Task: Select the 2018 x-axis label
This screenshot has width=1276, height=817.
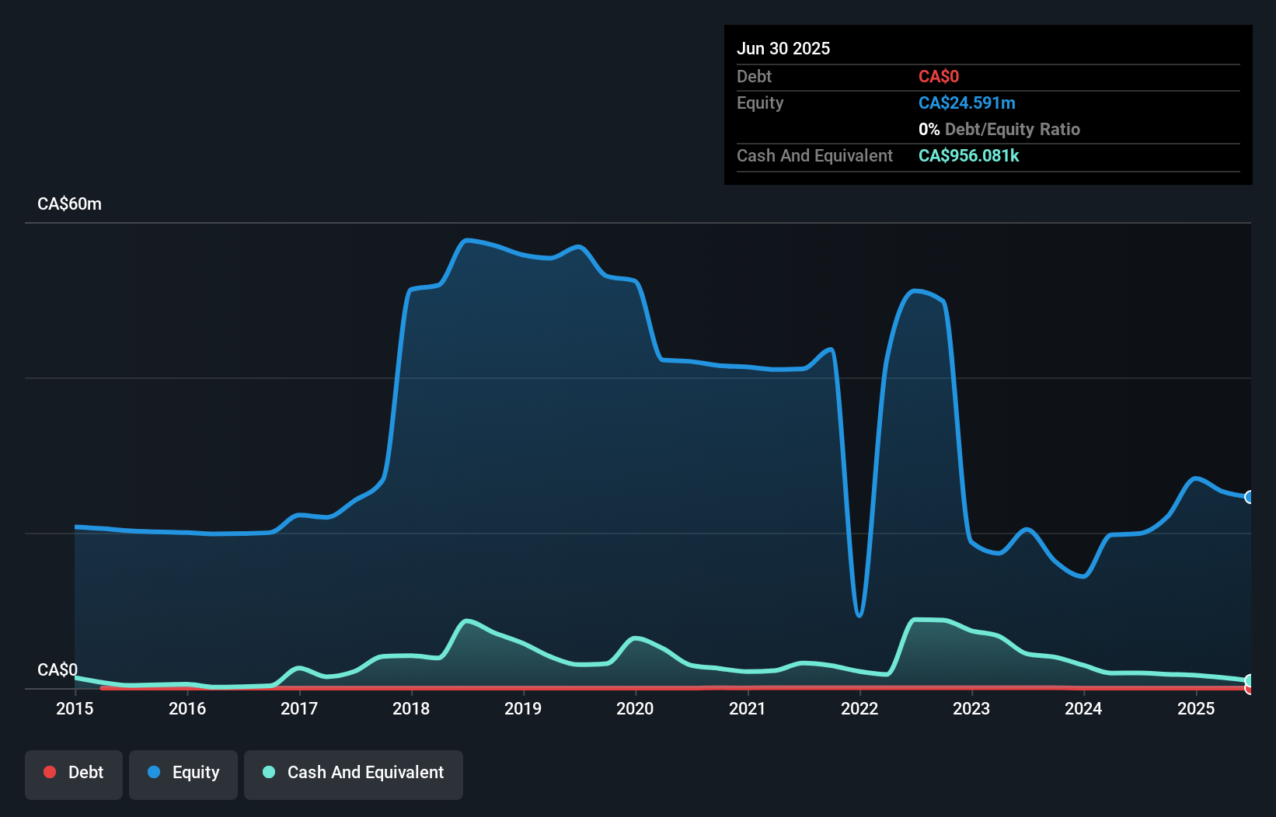Action: 411,708
